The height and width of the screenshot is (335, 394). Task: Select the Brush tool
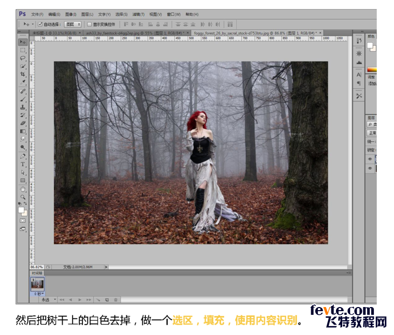coord(23,99)
